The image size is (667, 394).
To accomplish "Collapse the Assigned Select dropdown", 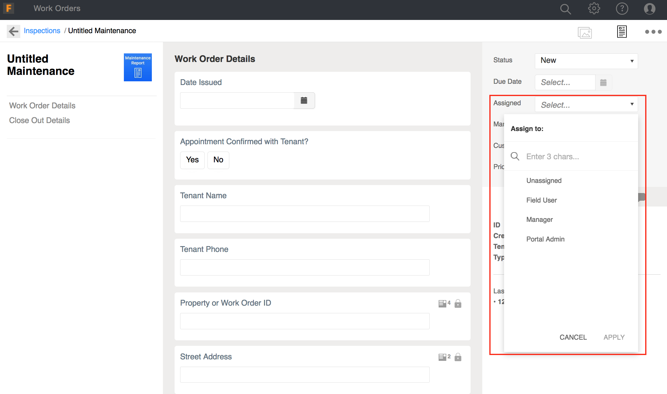I will 586,105.
